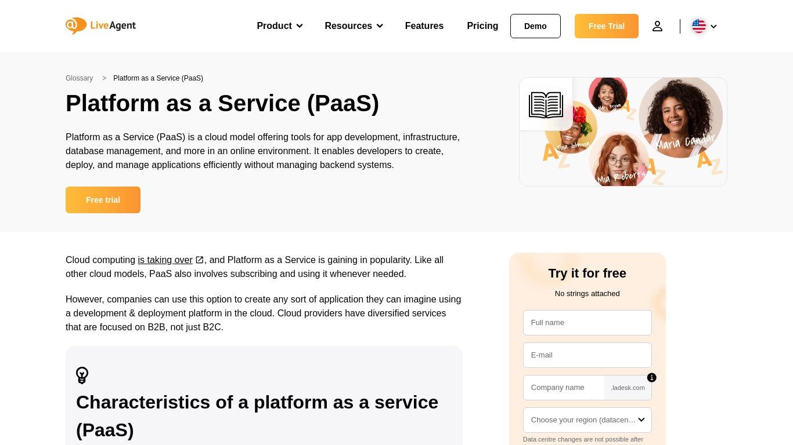Open the 'Choose your region' datacenter dropdown
The image size is (793, 445).
click(587, 420)
